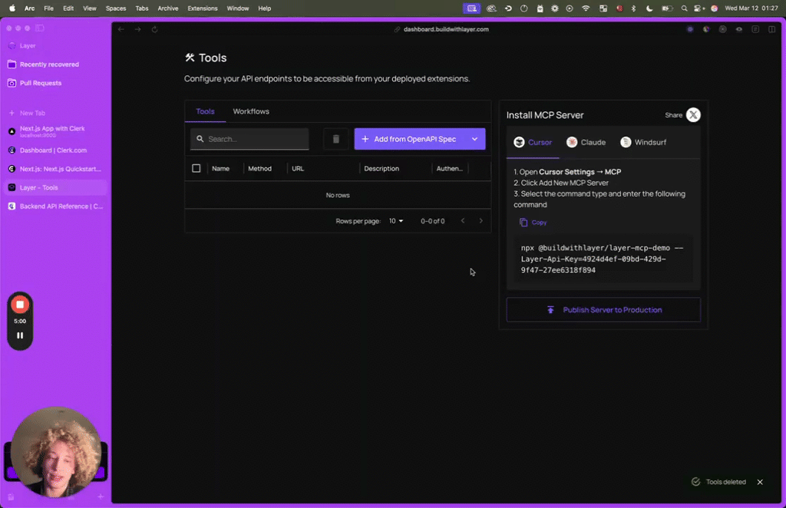This screenshot has height=508, width=786.
Task: Switch to Next.js Quickstart tab
Action: (55, 169)
